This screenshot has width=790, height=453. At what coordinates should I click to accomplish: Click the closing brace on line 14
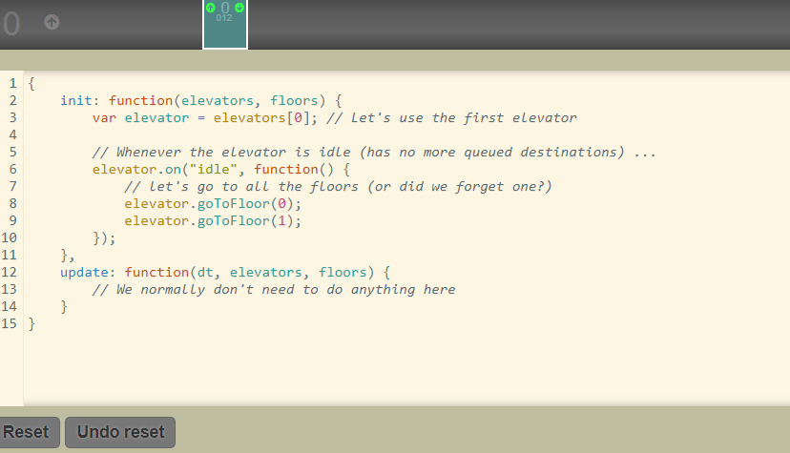[x=64, y=306]
